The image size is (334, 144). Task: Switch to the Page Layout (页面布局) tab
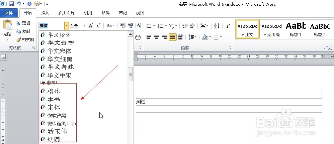pos(67,13)
